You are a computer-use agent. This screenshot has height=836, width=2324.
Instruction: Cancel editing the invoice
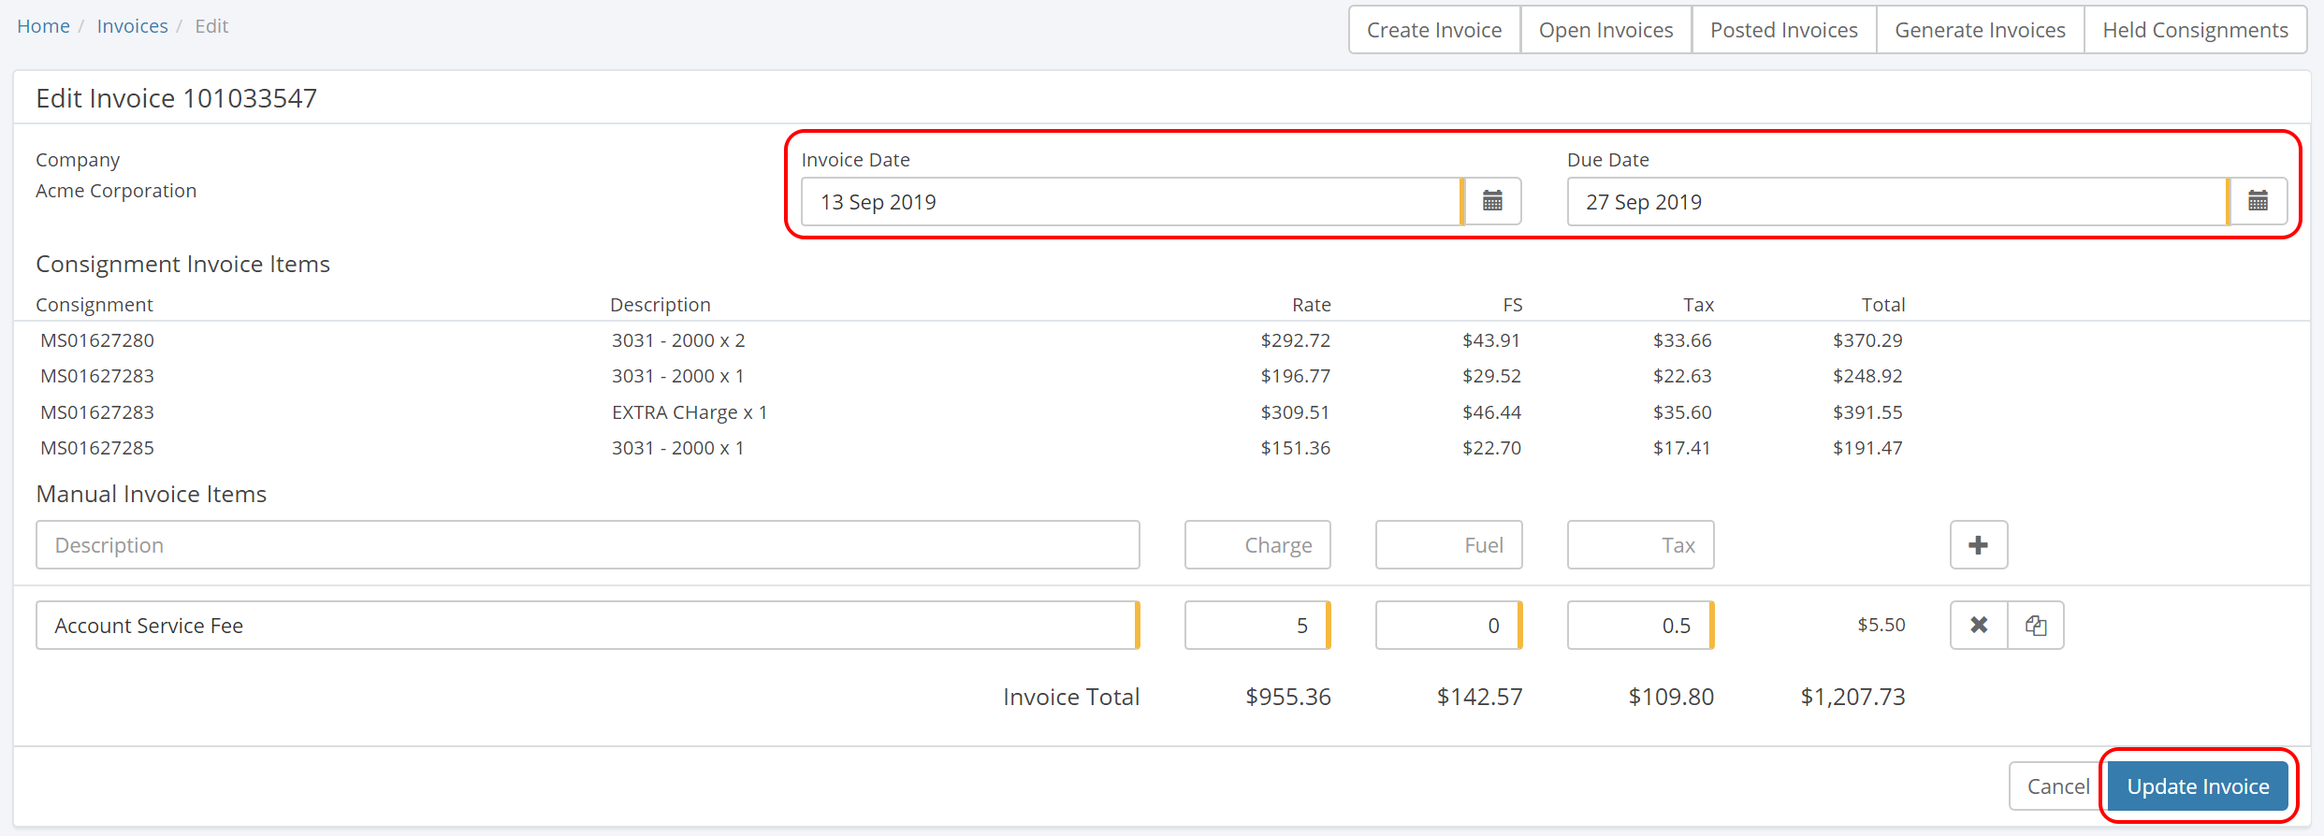point(2057,786)
